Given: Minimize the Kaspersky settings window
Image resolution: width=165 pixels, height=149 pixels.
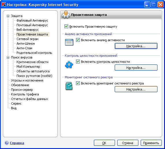Looking at the screenshot, I should [147, 5].
